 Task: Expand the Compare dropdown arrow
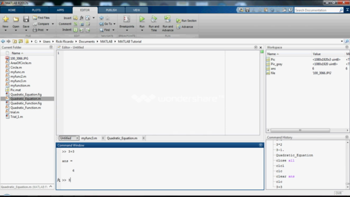(53, 24)
